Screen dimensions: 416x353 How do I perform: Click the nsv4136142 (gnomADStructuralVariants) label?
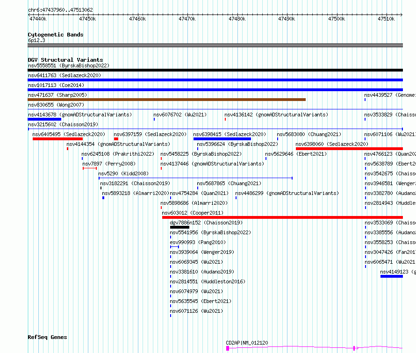(276, 115)
